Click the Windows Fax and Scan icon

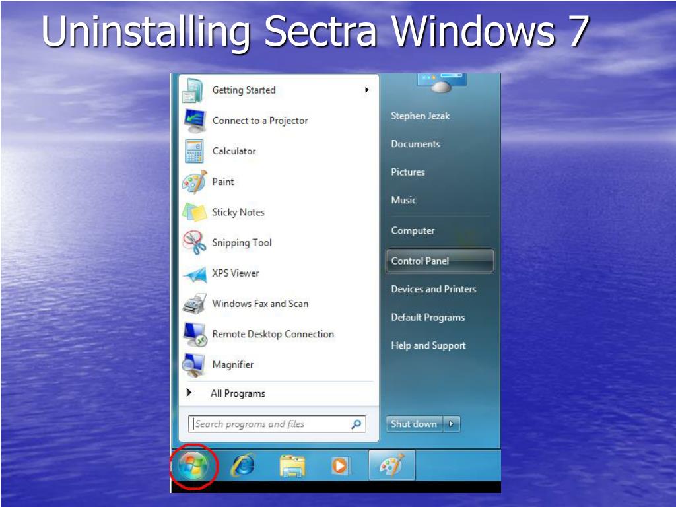195,304
